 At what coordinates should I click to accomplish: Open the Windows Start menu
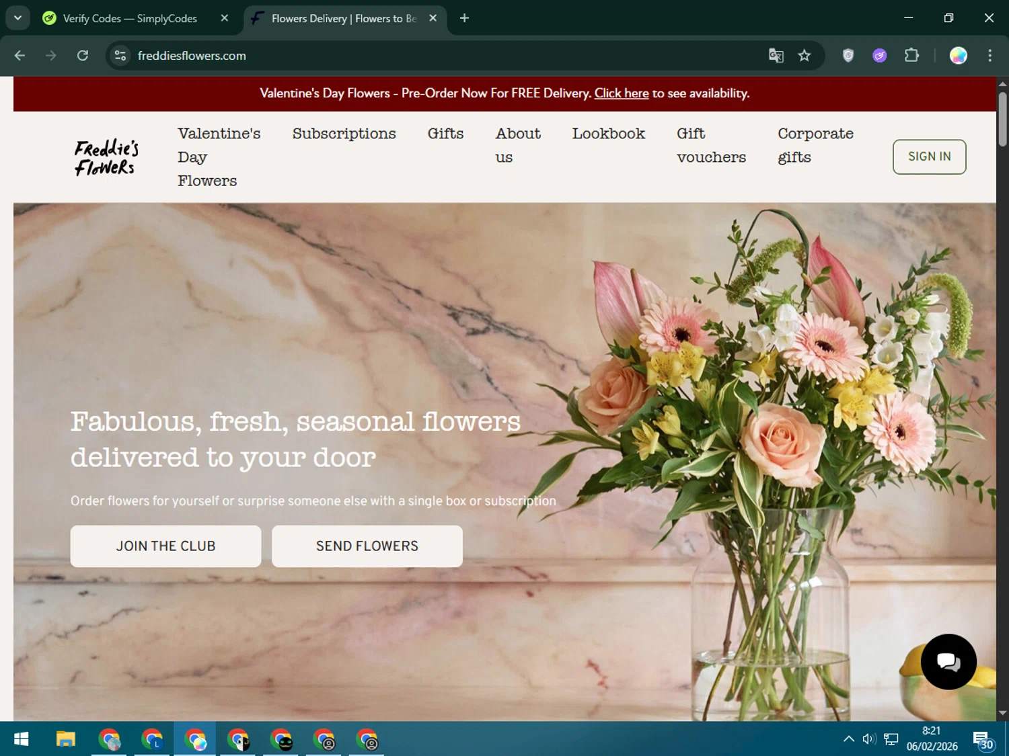22,740
